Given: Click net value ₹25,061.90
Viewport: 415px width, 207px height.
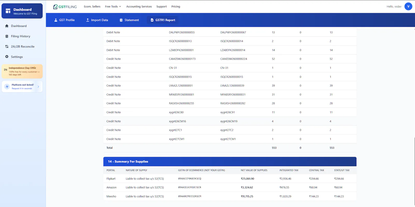Looking at the screenshot, I should point(247,179).
